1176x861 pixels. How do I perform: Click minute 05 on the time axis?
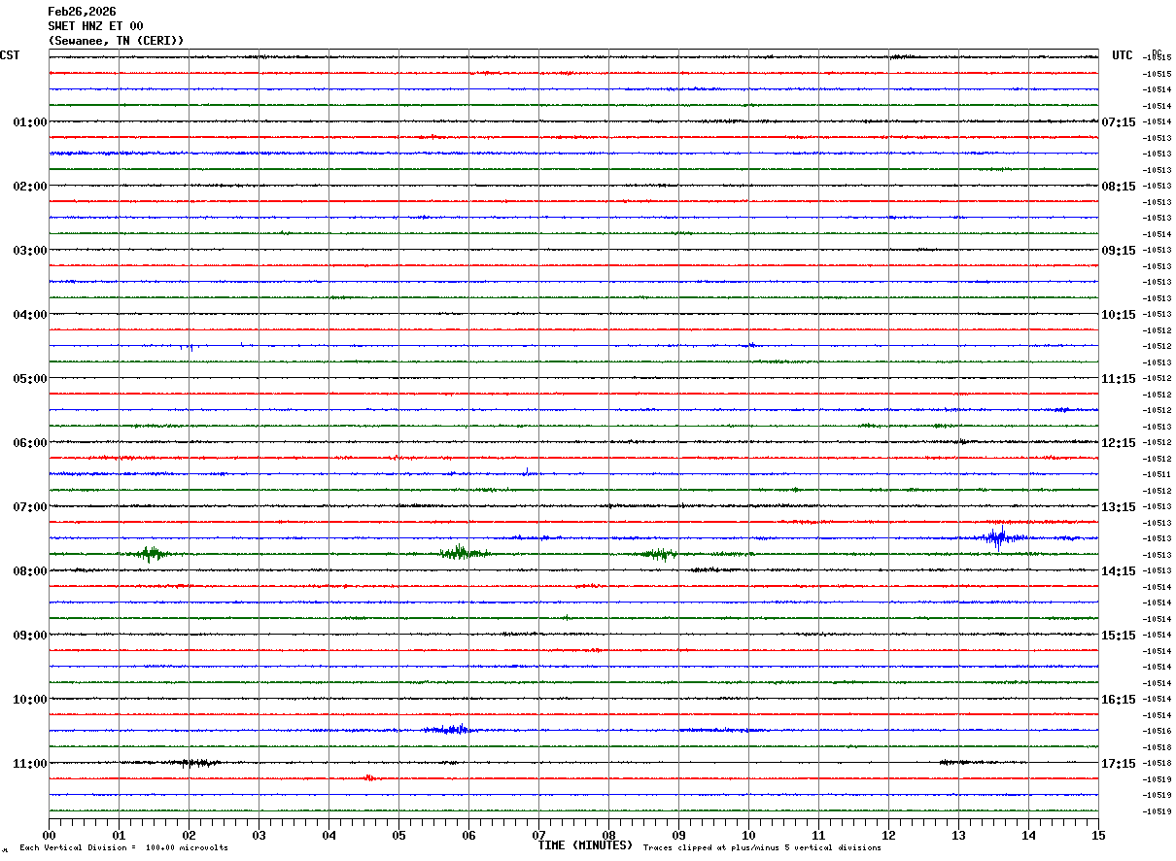tap(398, 835)
